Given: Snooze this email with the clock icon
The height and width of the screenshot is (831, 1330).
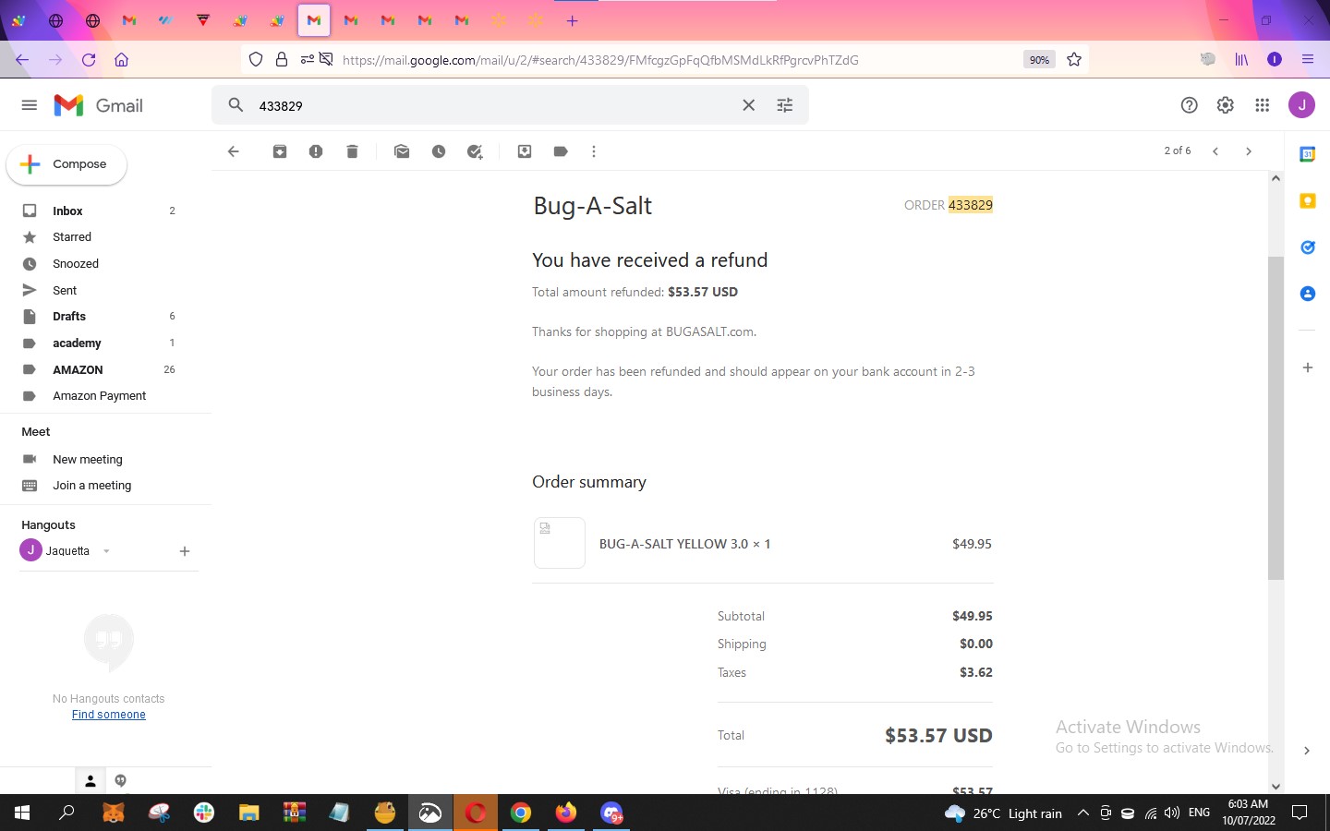Looking at the screenshot, I should tap(439, 151).
